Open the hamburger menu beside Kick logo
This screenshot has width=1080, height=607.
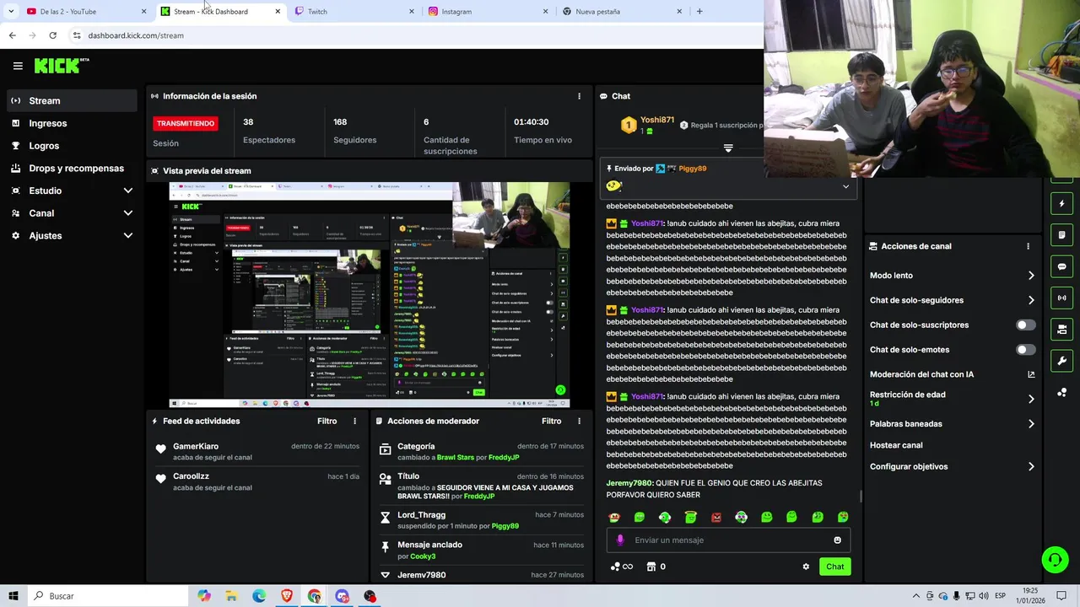pyautogui.click(x=18, y=66)
